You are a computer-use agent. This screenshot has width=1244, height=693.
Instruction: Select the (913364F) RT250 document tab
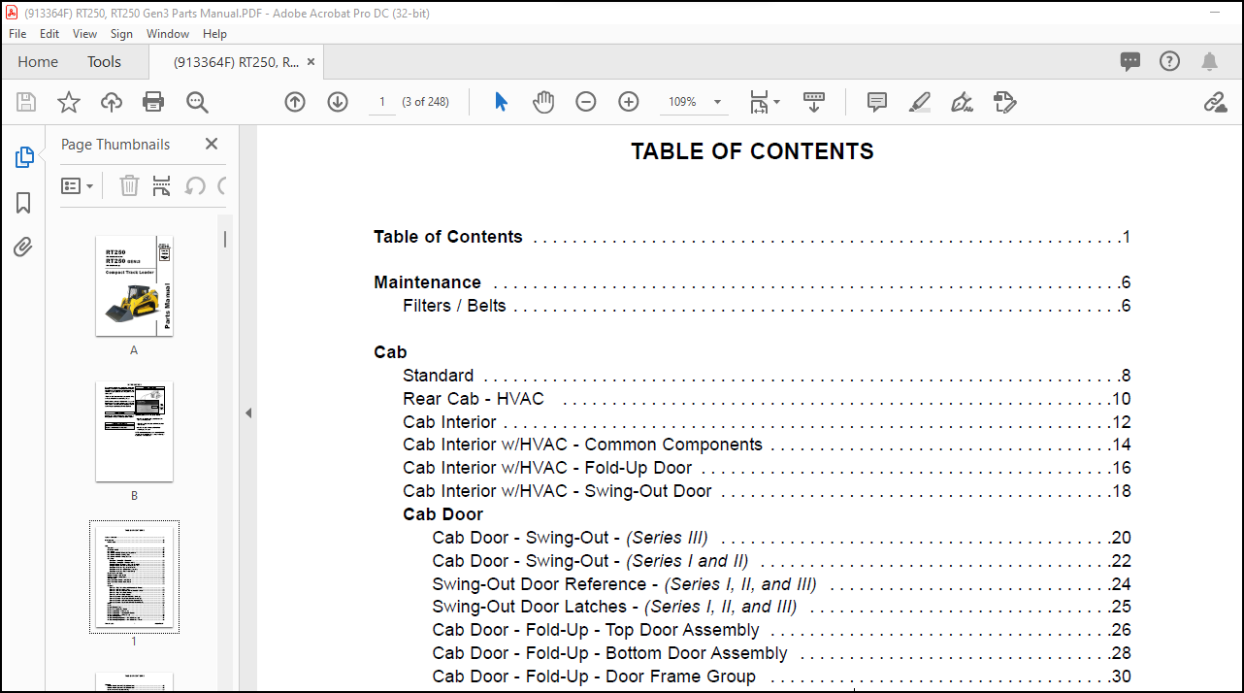tap(236, 61)
